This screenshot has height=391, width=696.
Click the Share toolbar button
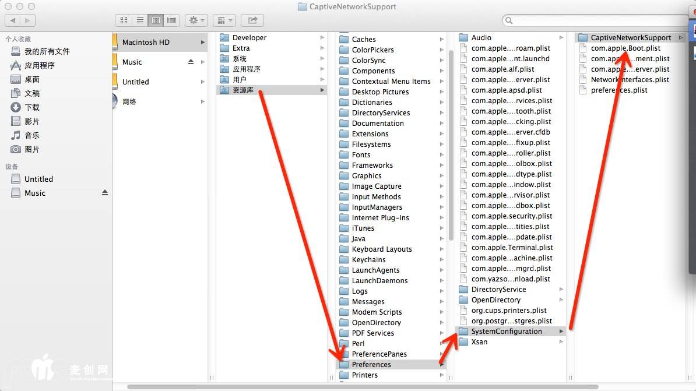pos(252,20)
